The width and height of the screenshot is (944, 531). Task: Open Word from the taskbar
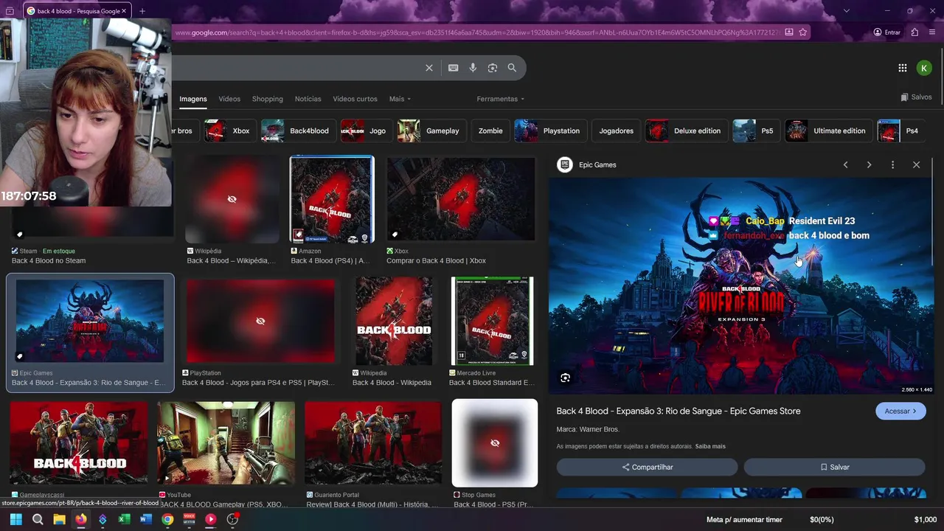tap(145, 519)
